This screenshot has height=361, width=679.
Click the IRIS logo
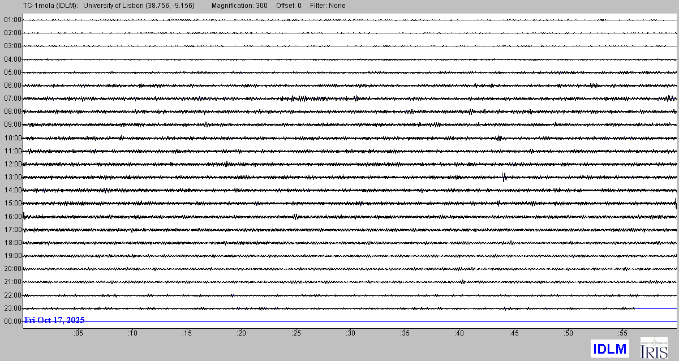[654, 347]
